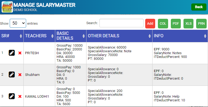Sort by BASIC DETAILS column arrows

coord(84,36)
